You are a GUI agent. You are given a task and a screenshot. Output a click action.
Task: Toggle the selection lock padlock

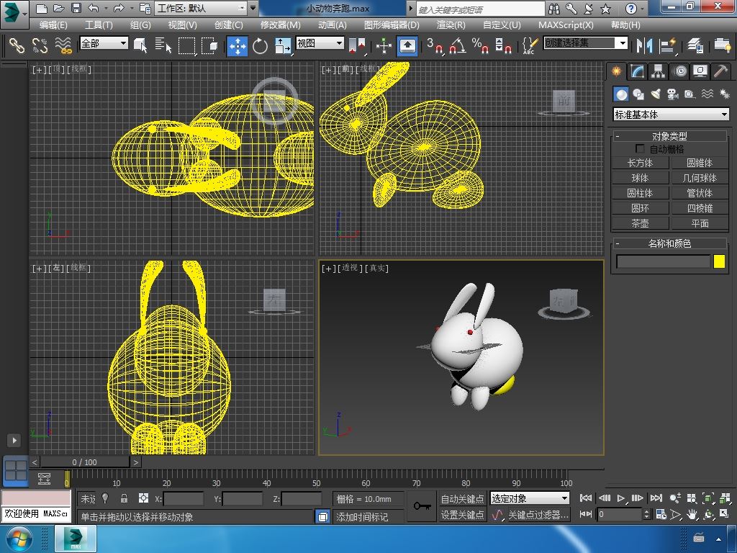tap(124, 498)
